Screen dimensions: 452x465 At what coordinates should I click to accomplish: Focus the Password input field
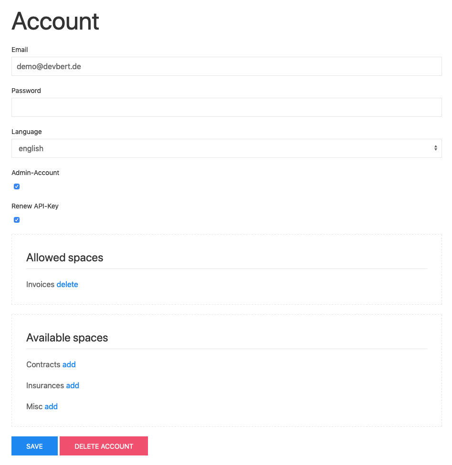click(x=226, y=107)
